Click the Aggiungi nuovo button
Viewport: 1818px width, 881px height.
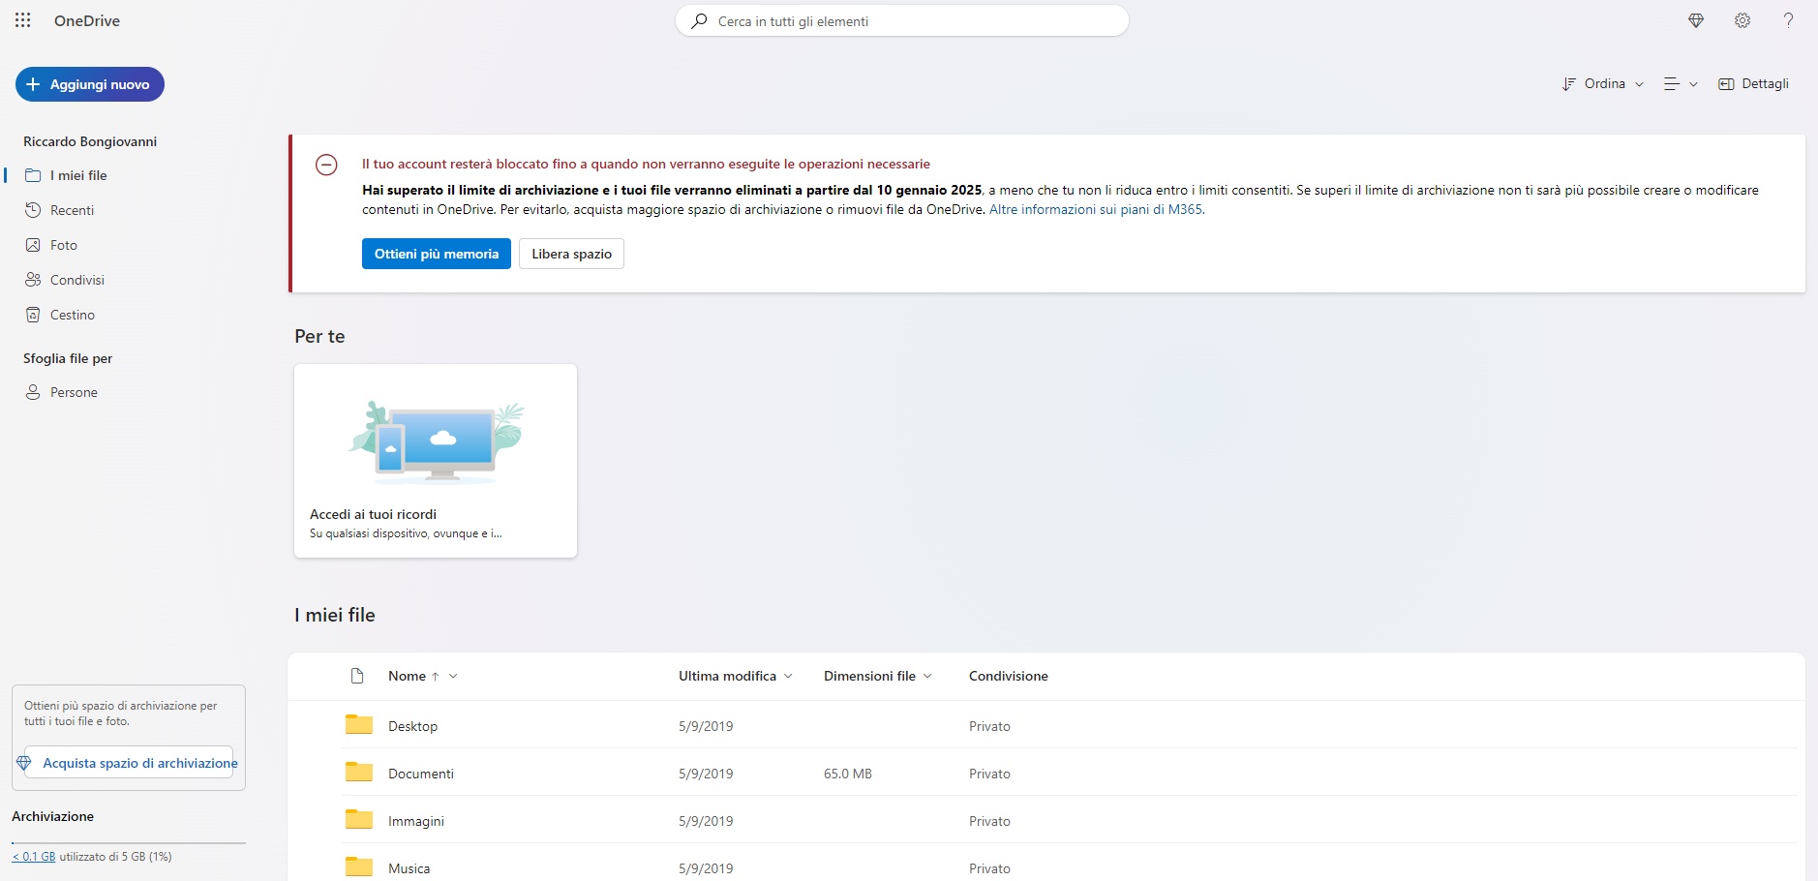click(x=90, y=84)
